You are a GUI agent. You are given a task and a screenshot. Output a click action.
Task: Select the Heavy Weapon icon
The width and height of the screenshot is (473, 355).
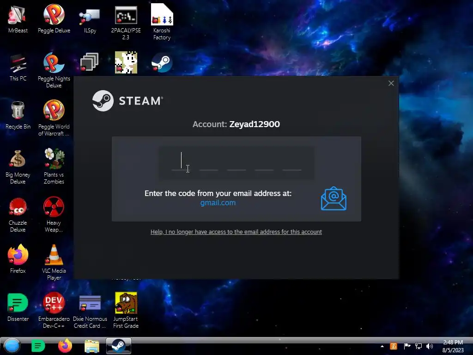(x=54, y=215)
